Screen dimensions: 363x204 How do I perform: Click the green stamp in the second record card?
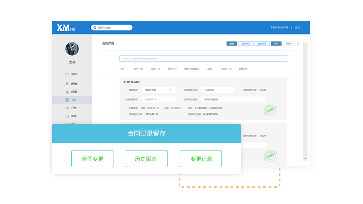(270, 155)
